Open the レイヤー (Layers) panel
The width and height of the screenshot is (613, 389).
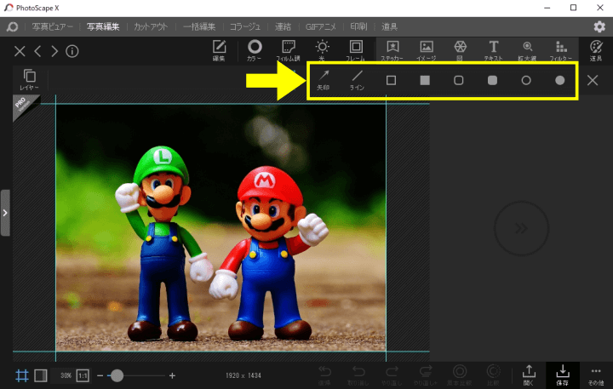29,79
